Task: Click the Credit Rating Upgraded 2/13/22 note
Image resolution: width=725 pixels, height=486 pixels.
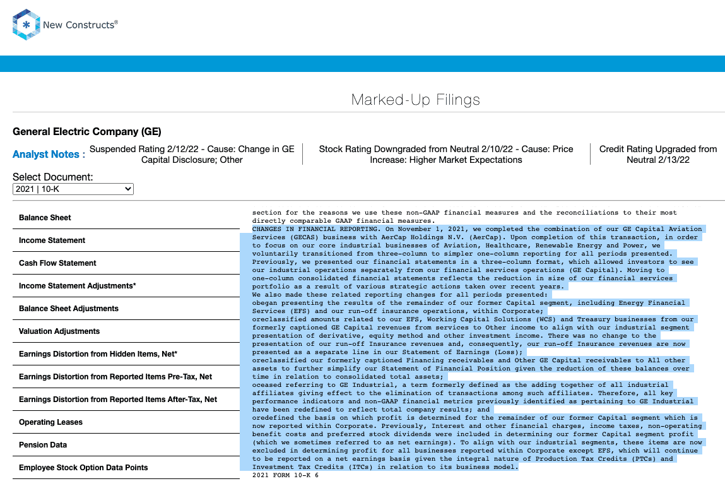Action: (658, 155)
